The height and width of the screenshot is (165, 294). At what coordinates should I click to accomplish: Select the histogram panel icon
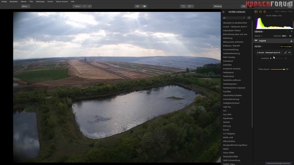tap(256, 11)
